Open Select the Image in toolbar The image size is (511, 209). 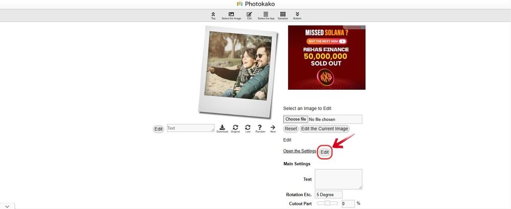tap(231, 15)
